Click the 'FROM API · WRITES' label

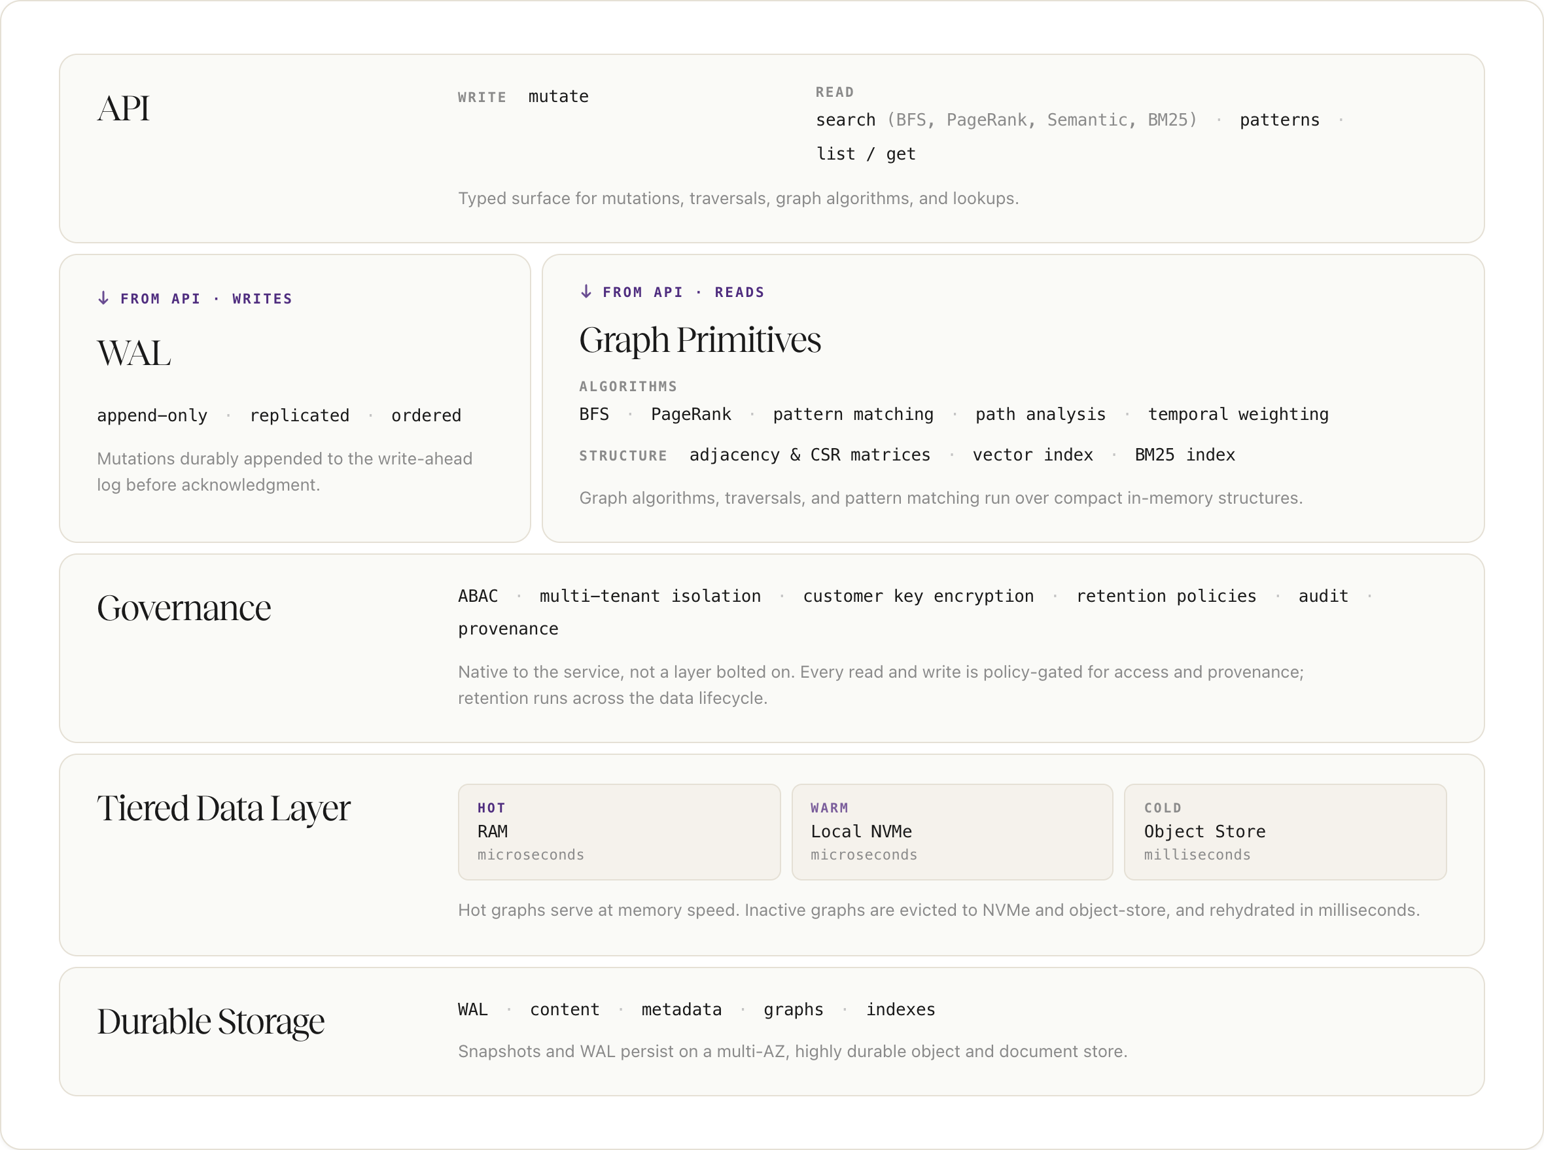point(206,299)
